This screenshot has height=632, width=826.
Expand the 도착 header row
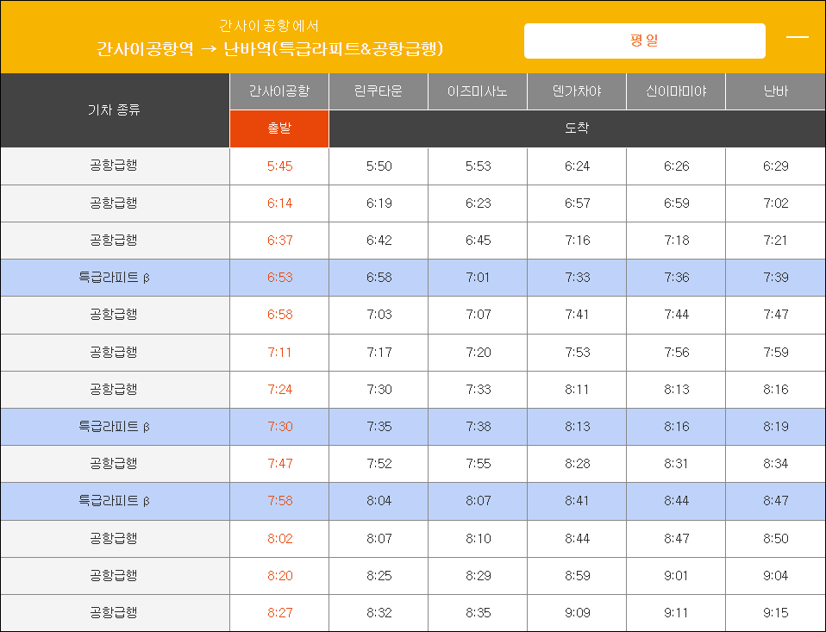(x=577, y=128)
